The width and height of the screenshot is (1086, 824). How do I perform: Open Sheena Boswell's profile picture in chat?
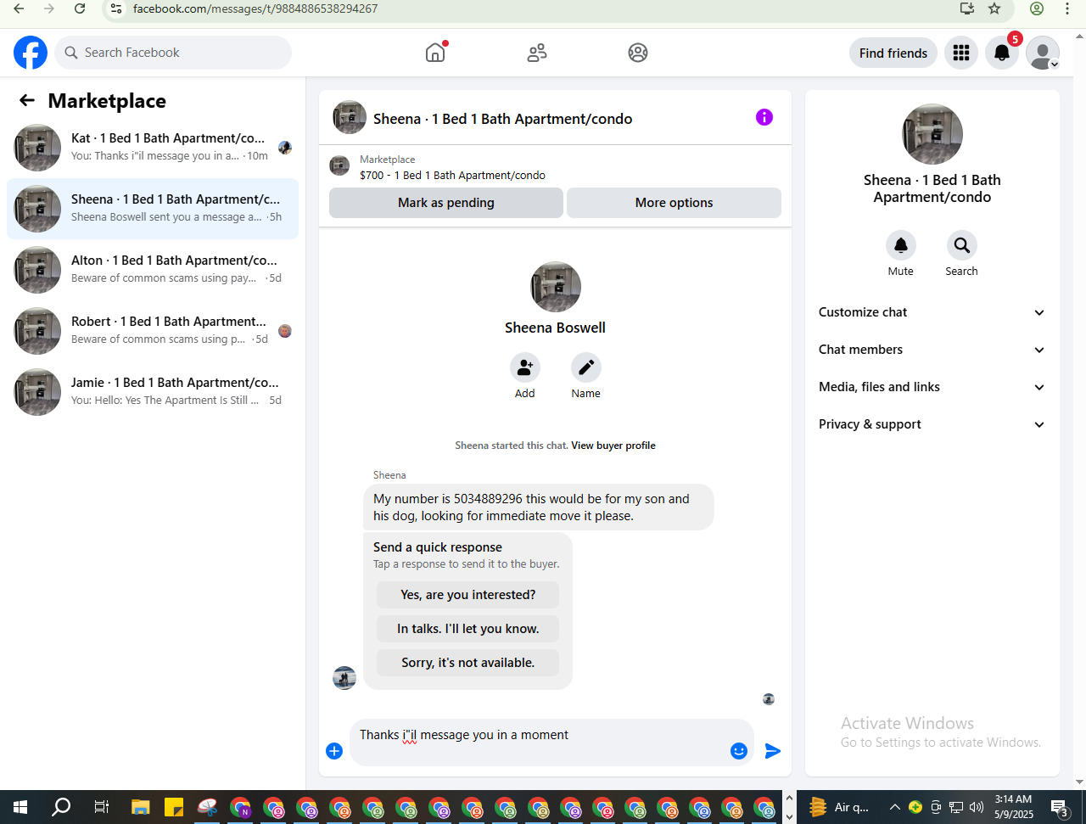tap(556, 287)
